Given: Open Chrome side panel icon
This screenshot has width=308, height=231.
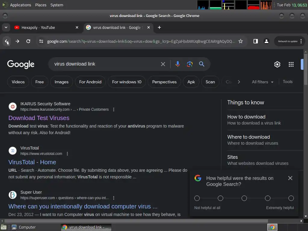Looking at the screenshot, I should pyautogui.click(x=256, y=41).
